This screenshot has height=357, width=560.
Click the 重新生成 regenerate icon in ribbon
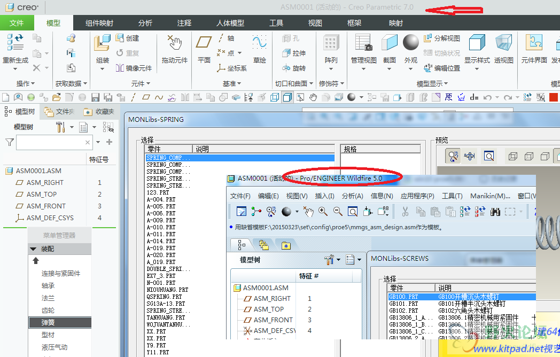15,42
